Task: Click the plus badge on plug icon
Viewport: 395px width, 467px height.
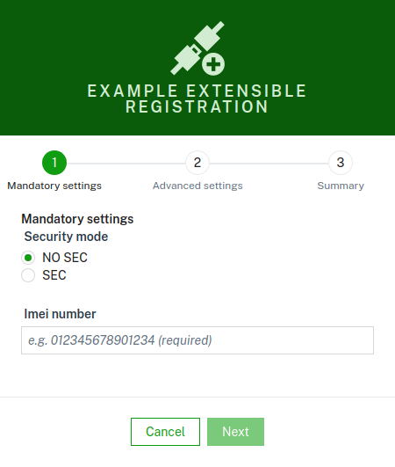Action: coord(213,64)
